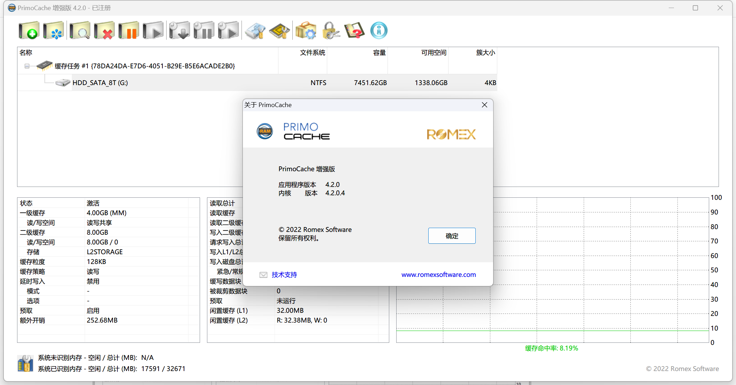Viewport: 736px width, 385px height.
Task: Click the magnifier cache task toolbar icon
Action: click(x=79, y=31)
